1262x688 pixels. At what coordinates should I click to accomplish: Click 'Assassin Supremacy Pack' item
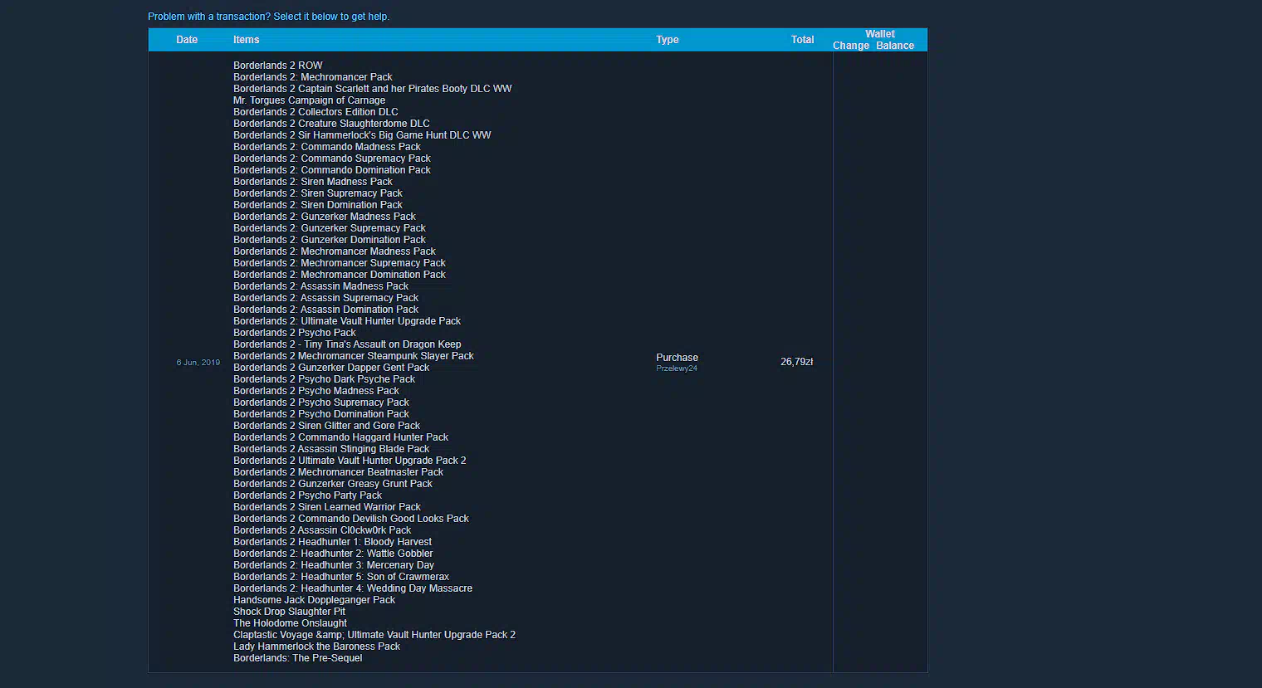[x=326, y=298]
